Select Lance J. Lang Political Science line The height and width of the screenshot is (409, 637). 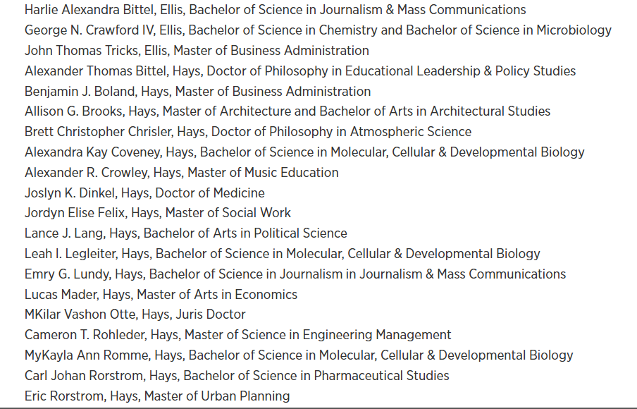point(185,233)
